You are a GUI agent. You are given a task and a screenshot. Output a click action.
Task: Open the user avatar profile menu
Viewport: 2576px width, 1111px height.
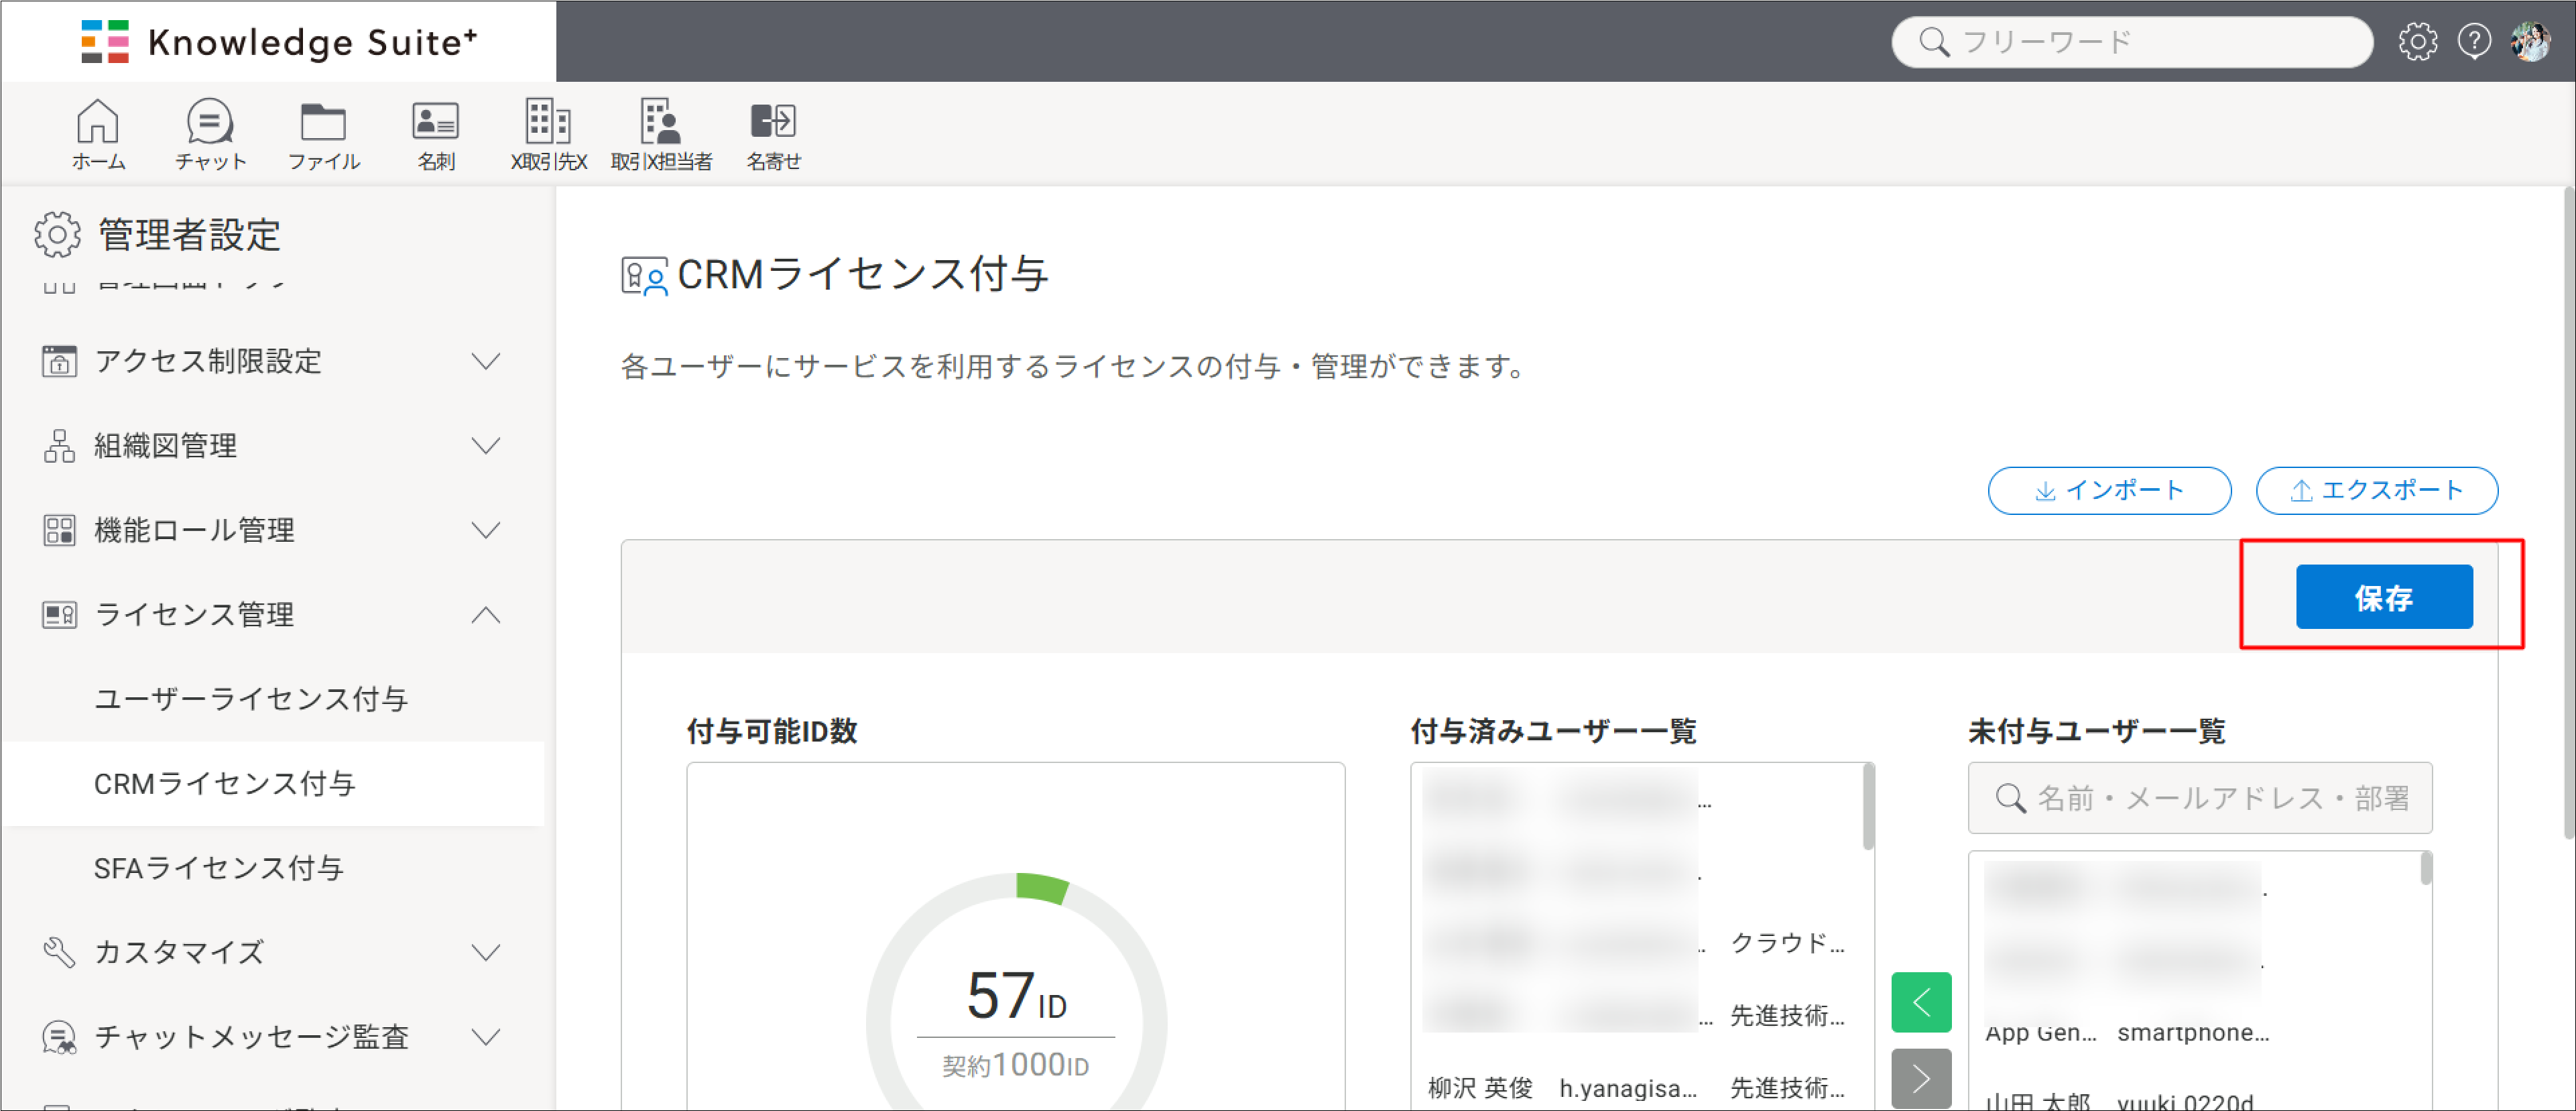point(2531,42)
